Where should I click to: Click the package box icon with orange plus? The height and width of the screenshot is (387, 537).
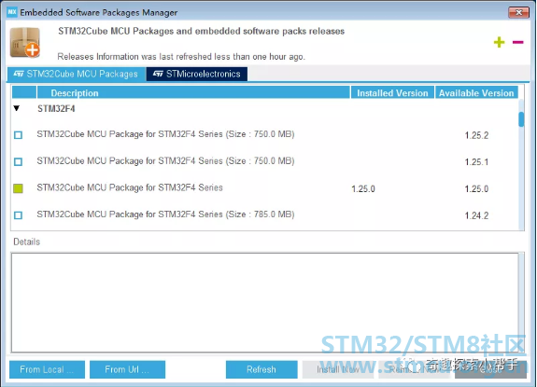coord(25,42)
